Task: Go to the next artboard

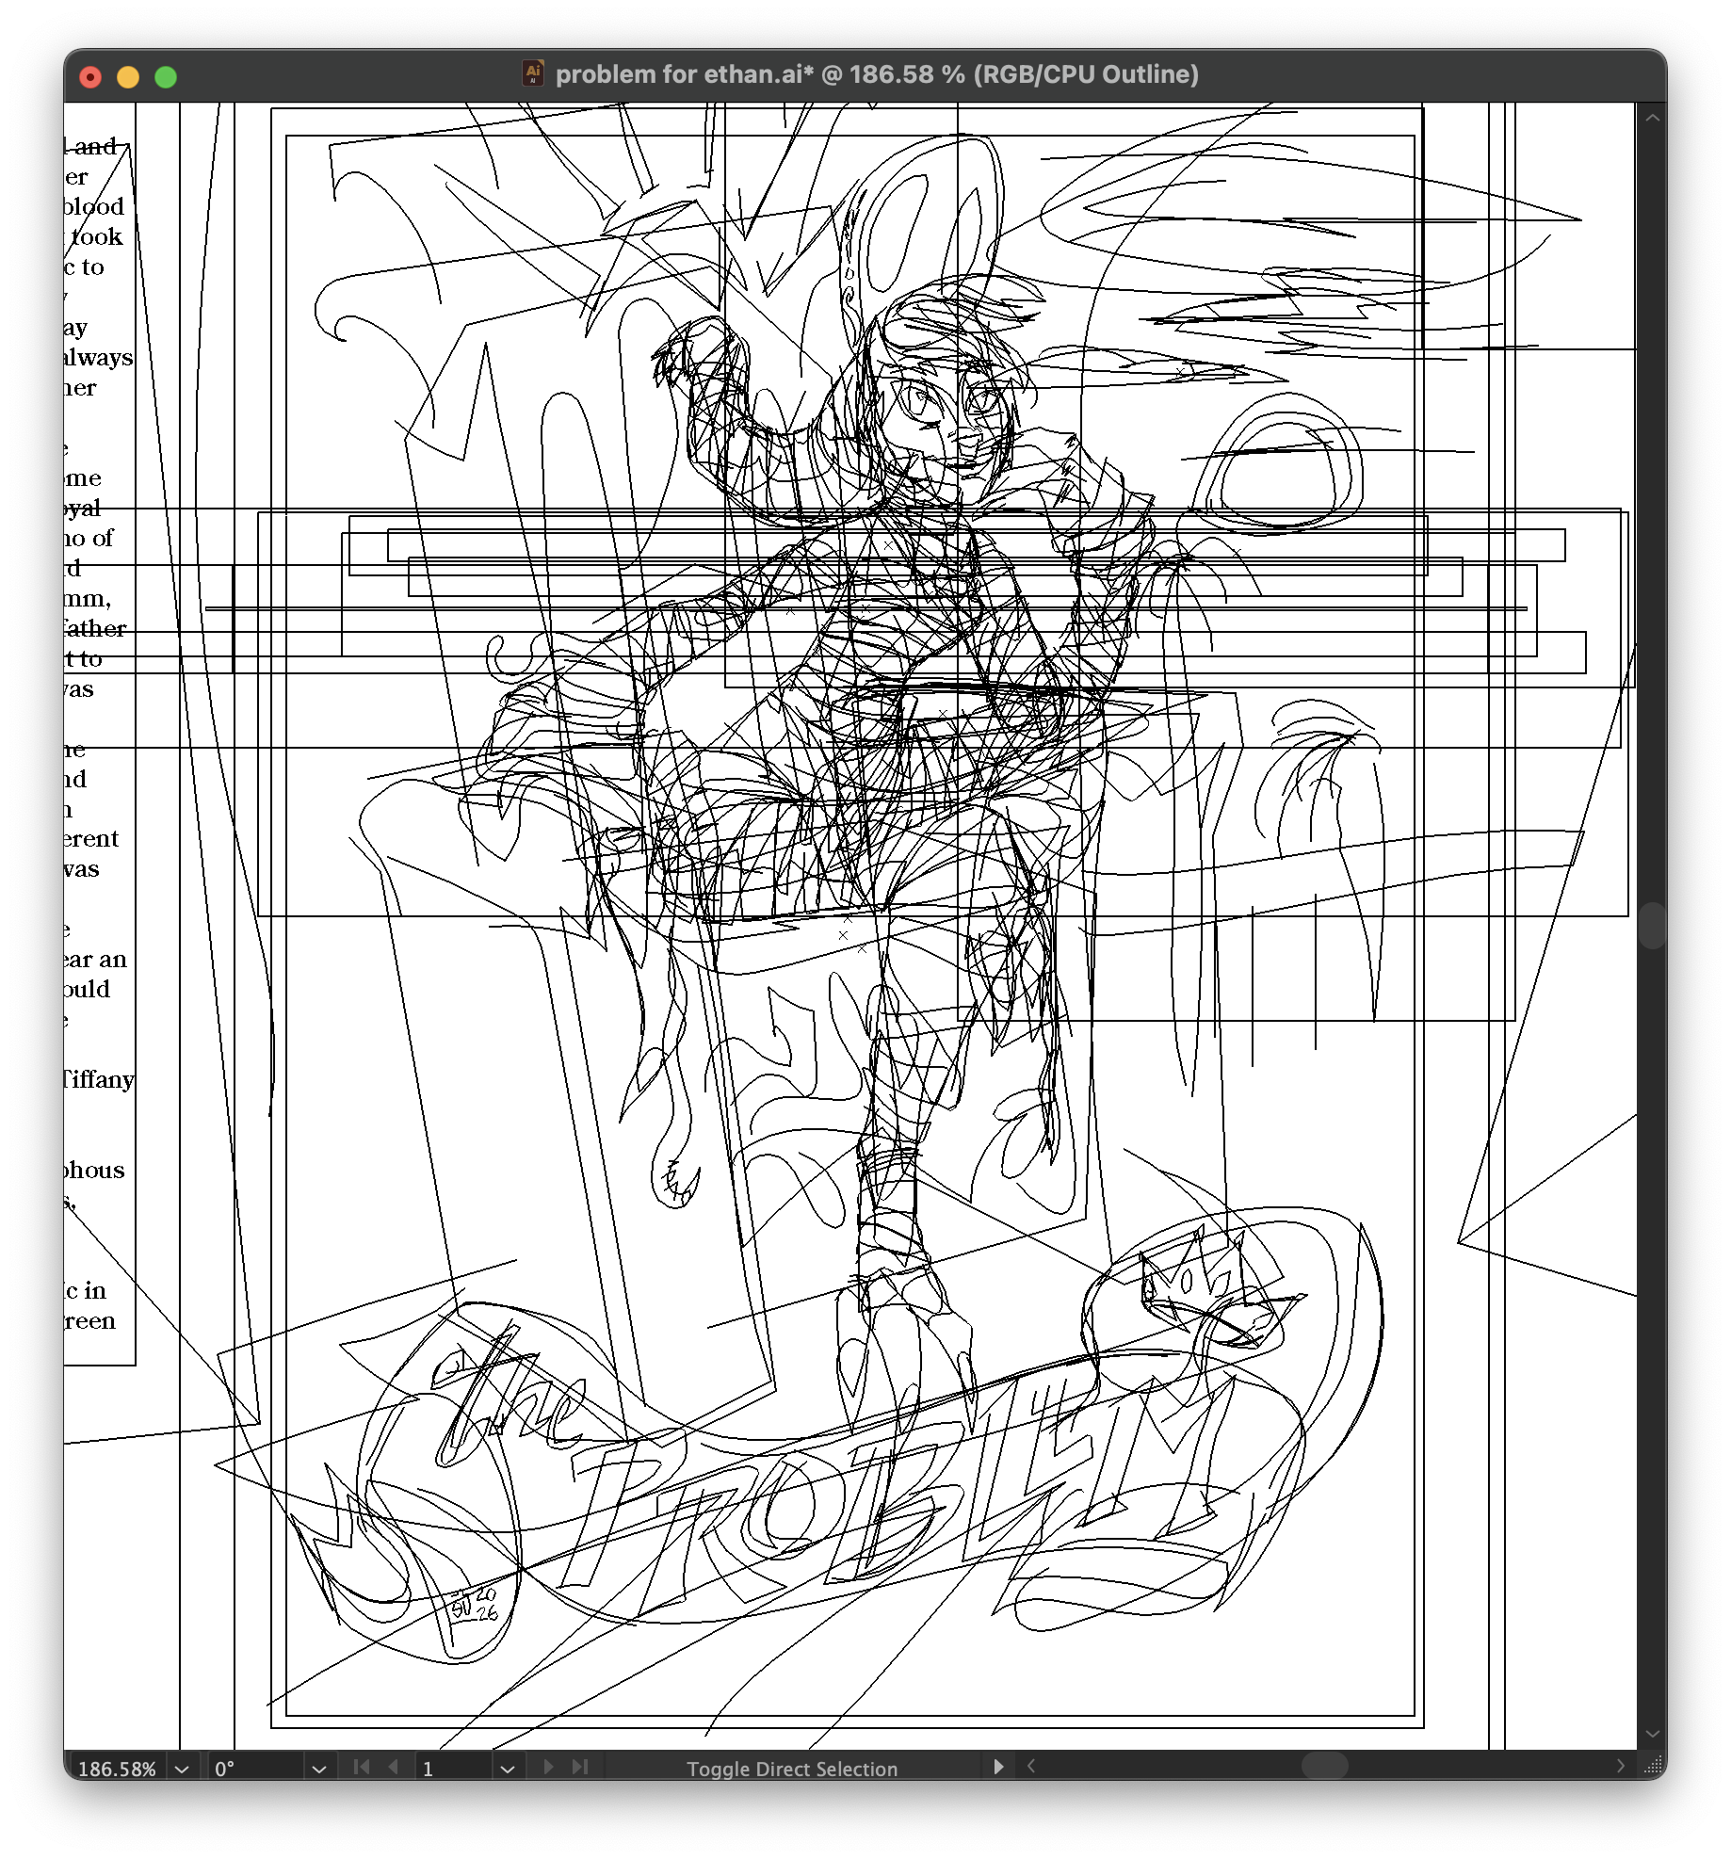Action: [548, 1767]
